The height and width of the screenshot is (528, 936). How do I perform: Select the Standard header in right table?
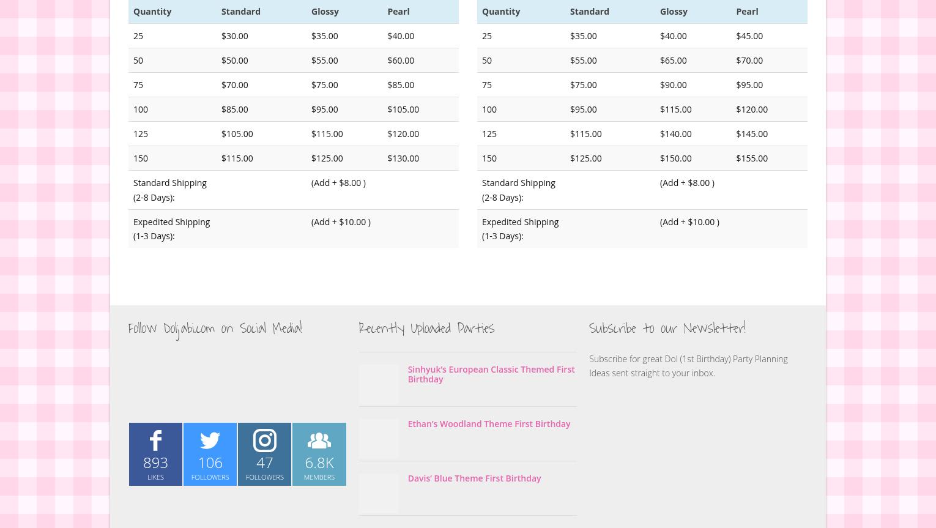(589, 11)
